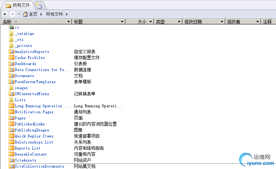Click the Reports List icon
This screenshot has width=276, height=169.
click(x=11, y=148)
